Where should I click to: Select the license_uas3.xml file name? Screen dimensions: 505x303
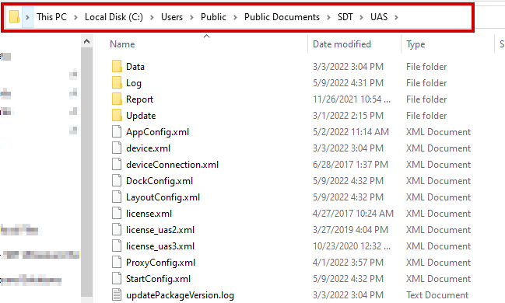pyautogui.click(x=160, y=246)
